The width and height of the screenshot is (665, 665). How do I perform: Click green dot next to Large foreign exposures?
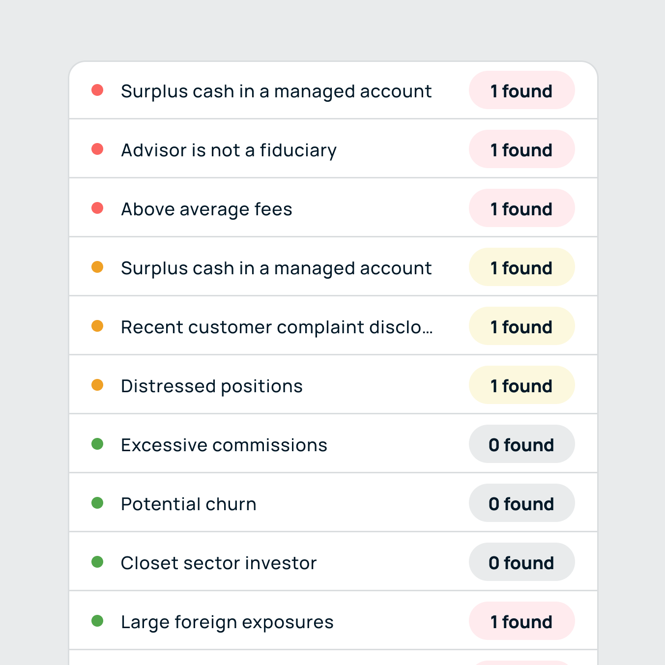[x=97, y=621]
